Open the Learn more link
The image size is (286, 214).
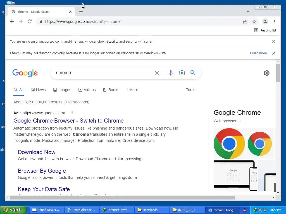pyautogui.click(x=258, y=53)
